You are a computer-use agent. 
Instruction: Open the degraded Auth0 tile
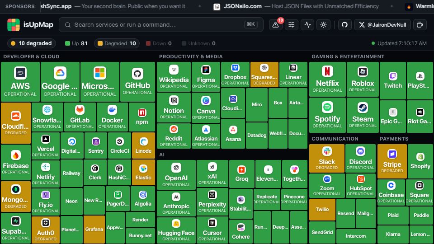[x=45, y=230]
